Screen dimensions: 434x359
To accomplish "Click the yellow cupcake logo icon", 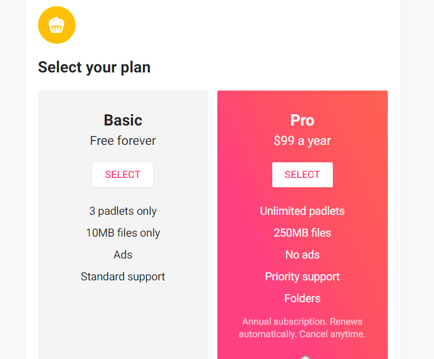I will pos(57,25).
